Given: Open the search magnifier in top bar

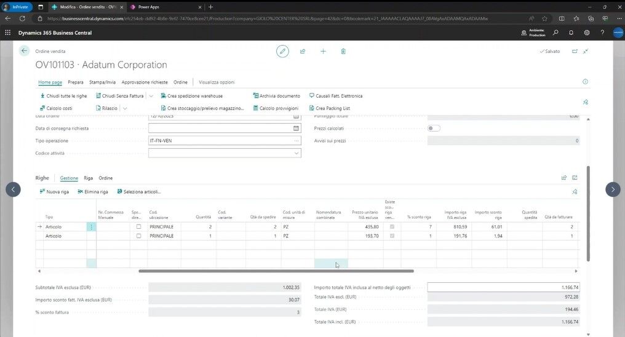Looking at the screenshot, I should [555, 33].
